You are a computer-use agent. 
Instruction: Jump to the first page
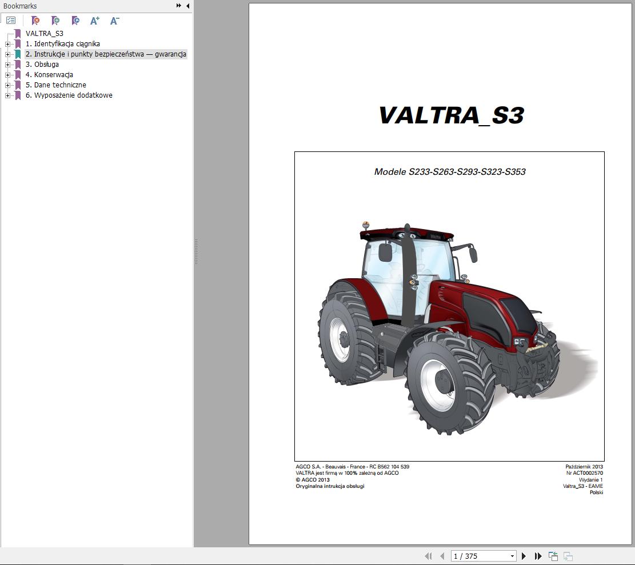pos(428,556)
